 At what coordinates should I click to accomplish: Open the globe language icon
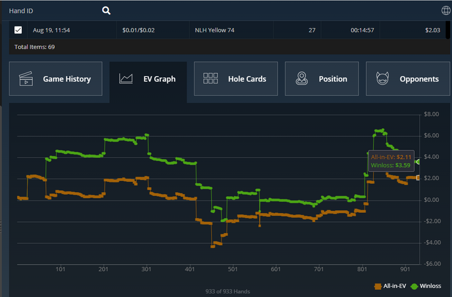coord(446,11)
